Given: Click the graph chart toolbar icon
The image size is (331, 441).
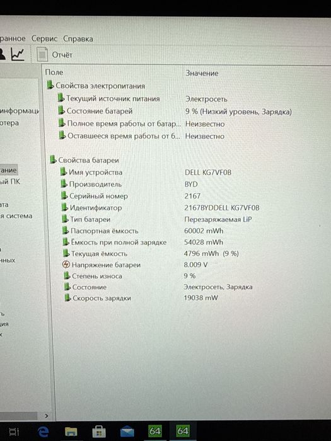Looking at the screenshot, I should [18, 54].
